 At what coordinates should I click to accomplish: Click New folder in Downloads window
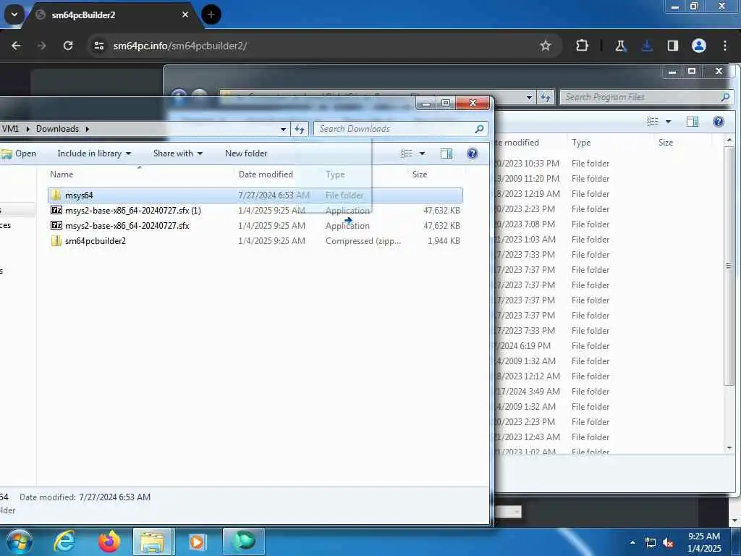coord(246,153)
